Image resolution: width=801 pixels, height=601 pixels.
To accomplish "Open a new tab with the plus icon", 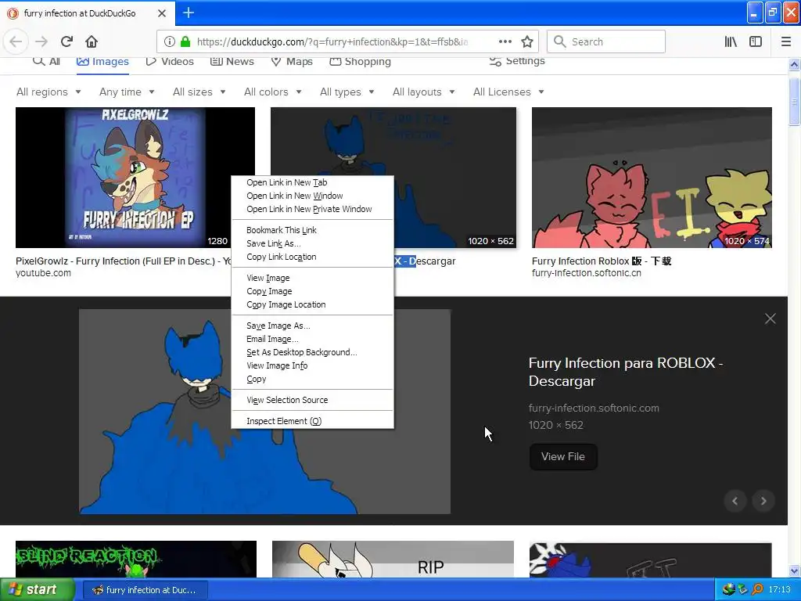I will point(189,13).
